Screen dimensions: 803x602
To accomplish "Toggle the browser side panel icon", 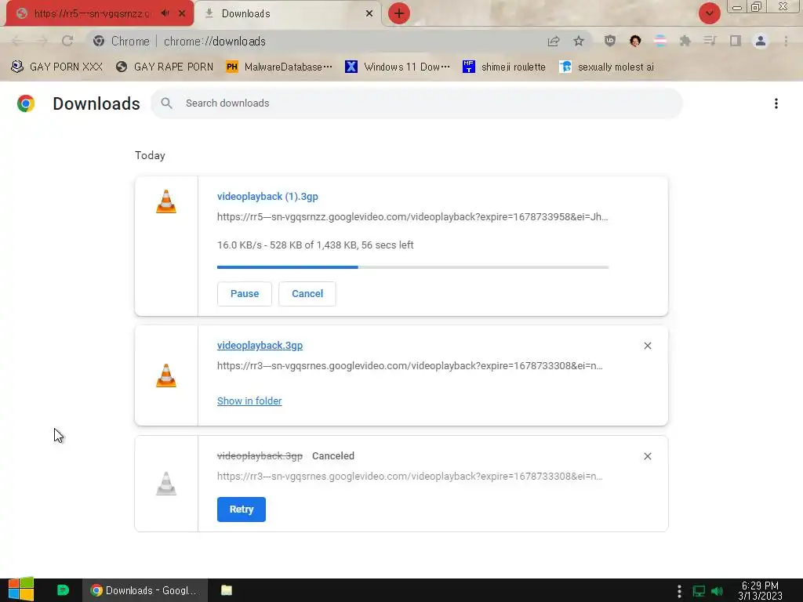I will coord(736,41).
